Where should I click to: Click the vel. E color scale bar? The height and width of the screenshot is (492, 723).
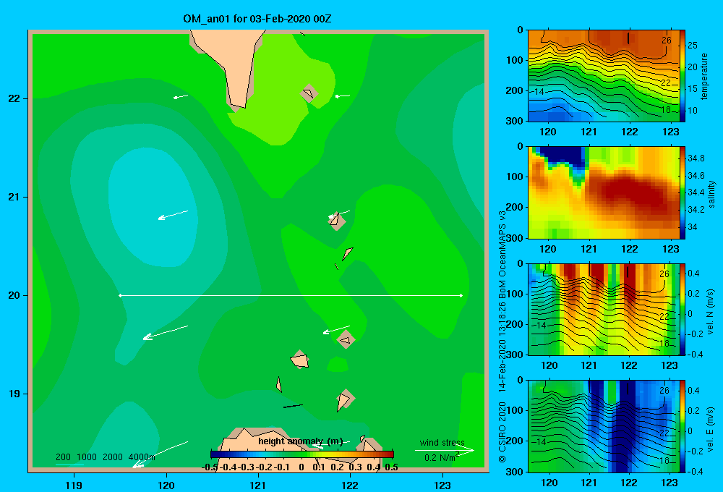click(x=682, y=426)
